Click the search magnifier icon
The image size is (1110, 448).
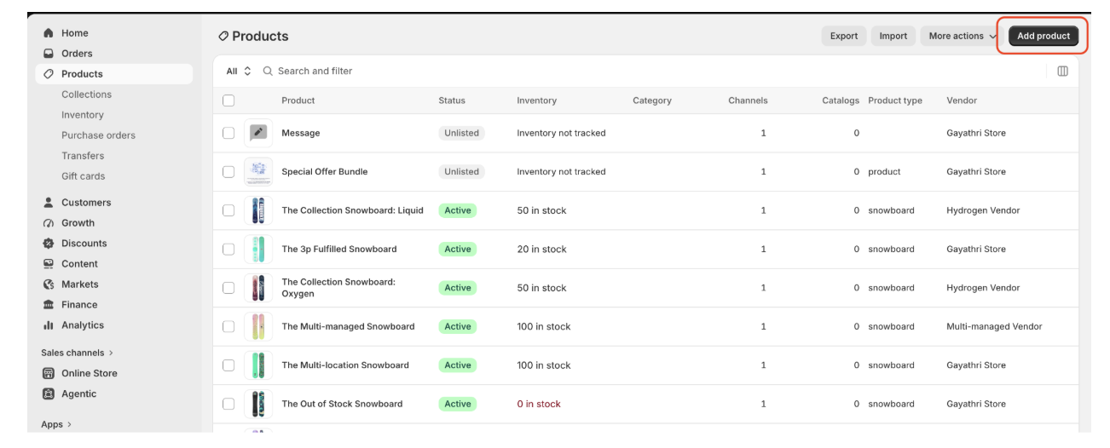click(x=268, y=71)
